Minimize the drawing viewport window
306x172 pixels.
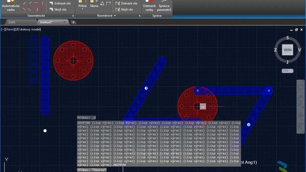click(x=291, y=30)
